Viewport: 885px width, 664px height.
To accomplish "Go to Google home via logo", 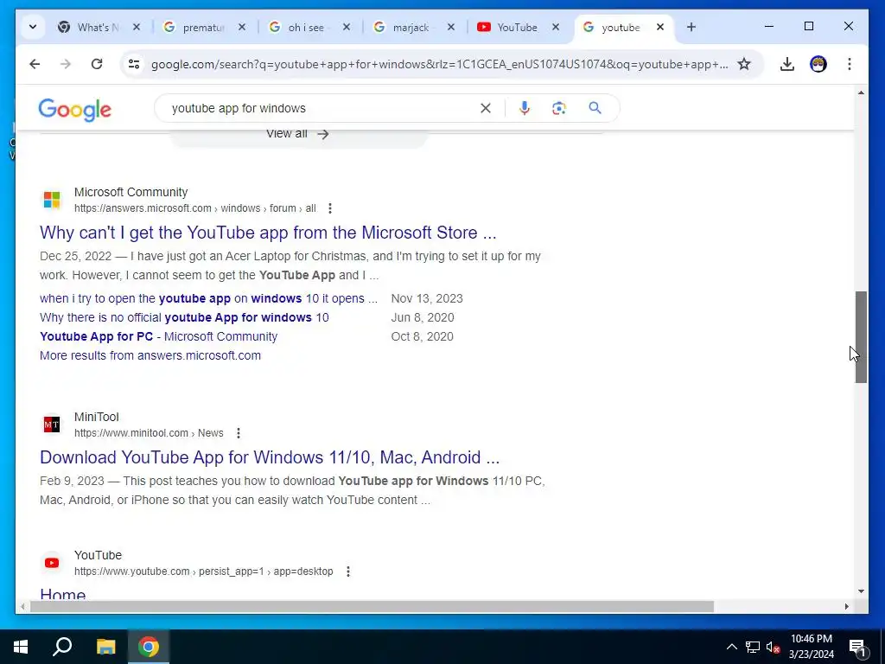I will pyautogui.click(x=74, y=110).
